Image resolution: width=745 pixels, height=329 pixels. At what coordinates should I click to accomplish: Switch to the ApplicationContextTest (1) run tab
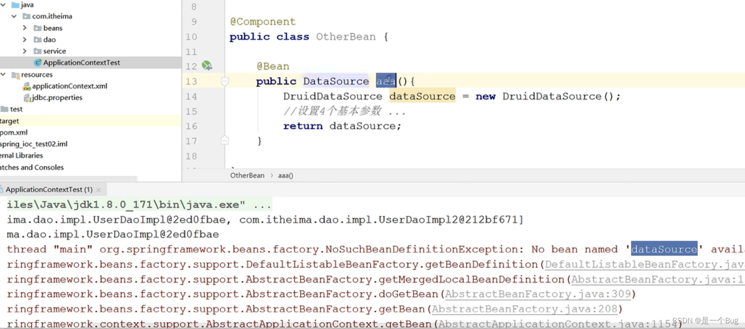pyautogui.click(x=49, y=190)
